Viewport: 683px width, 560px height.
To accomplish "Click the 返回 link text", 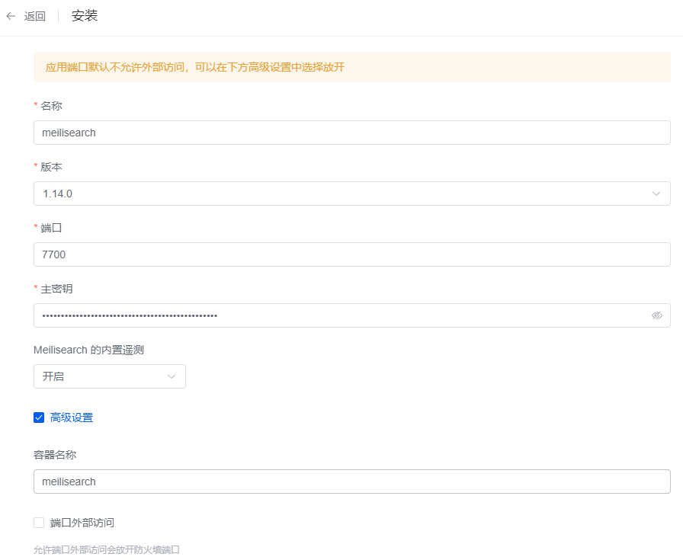I will click(x=35, y=16).
